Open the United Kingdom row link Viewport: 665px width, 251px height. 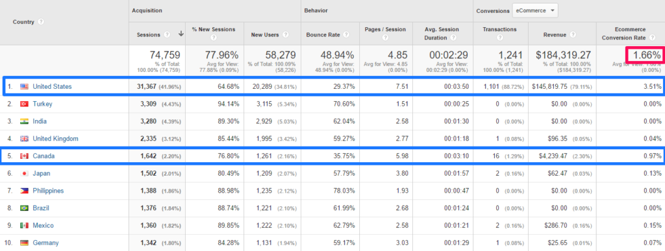[x=56, y=138]
